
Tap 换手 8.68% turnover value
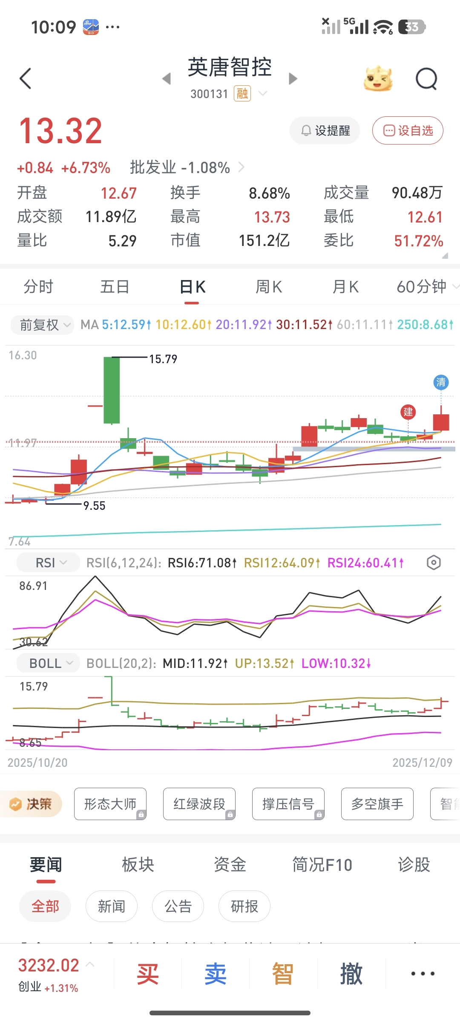pos(270,193)
